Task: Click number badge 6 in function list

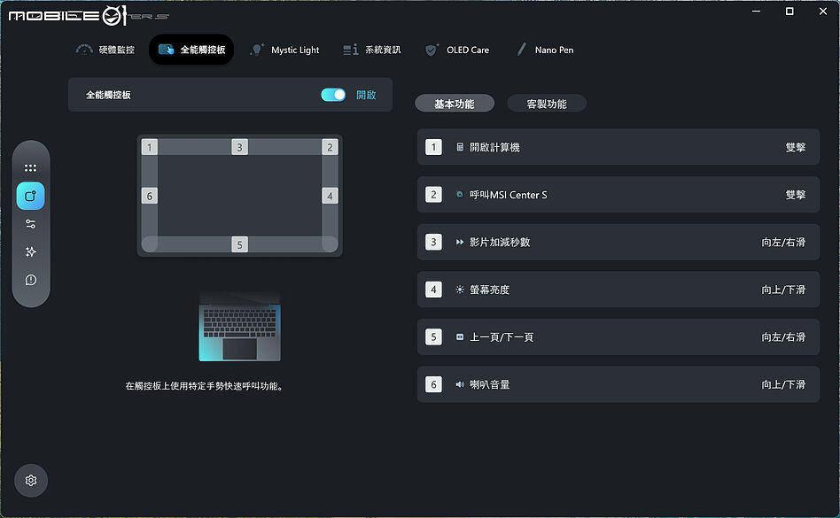Action: point(433,384)
